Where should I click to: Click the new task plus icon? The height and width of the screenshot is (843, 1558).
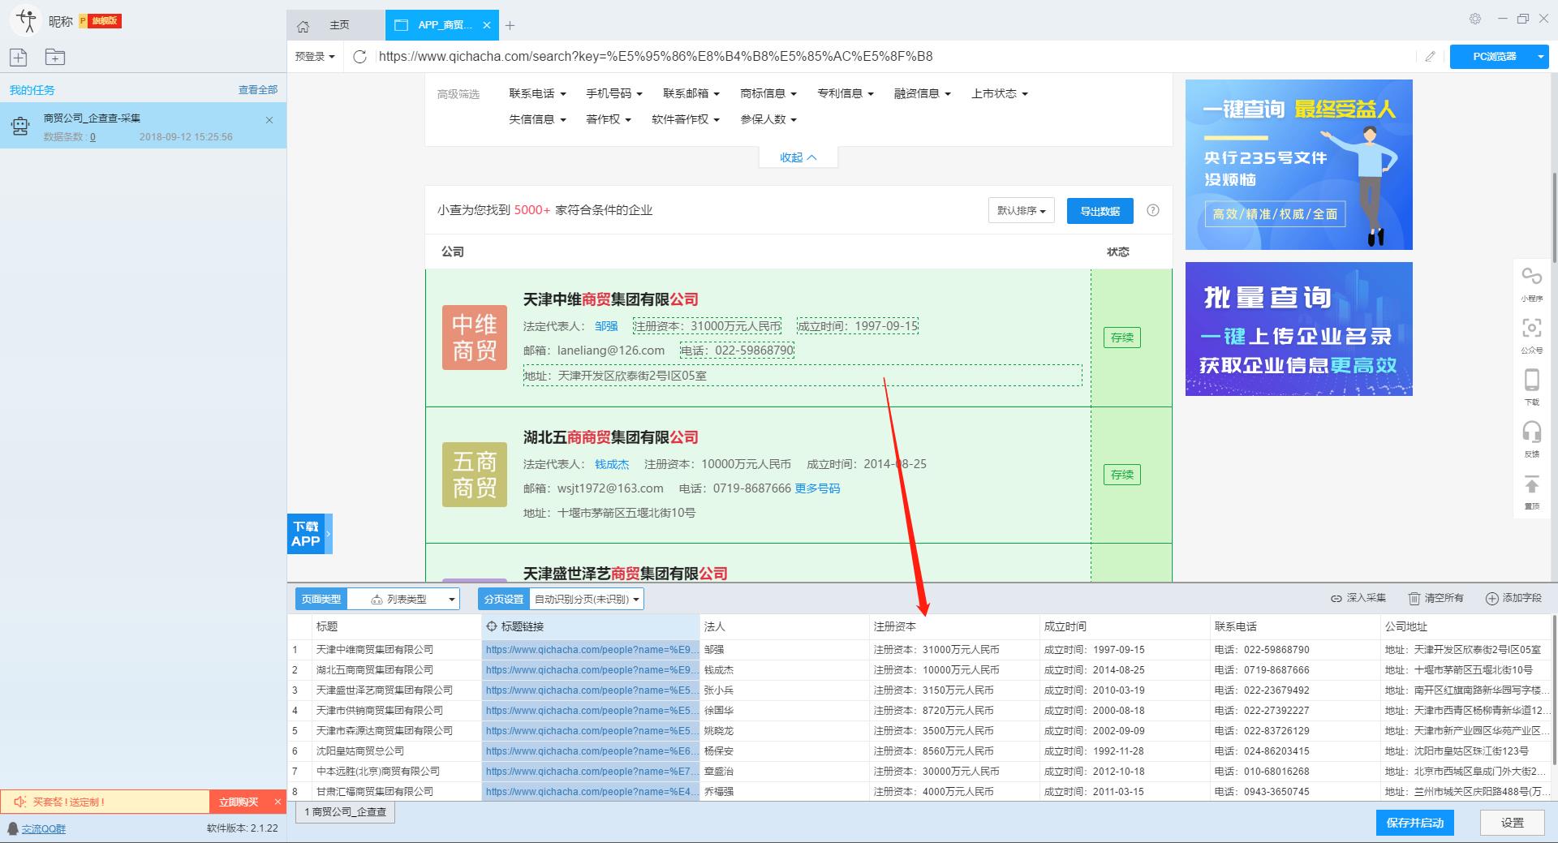tap(18, 57)
